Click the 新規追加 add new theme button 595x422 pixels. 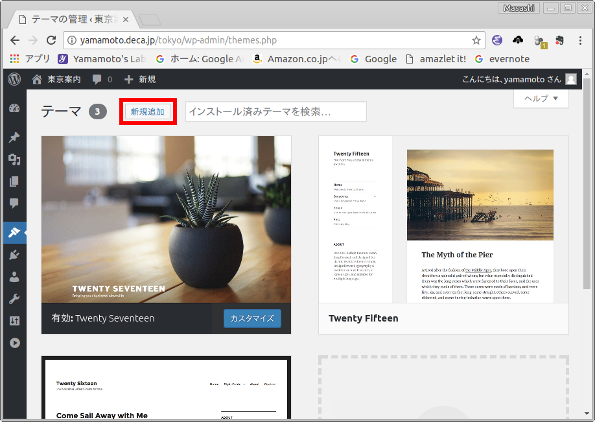(x=148, y=111)
